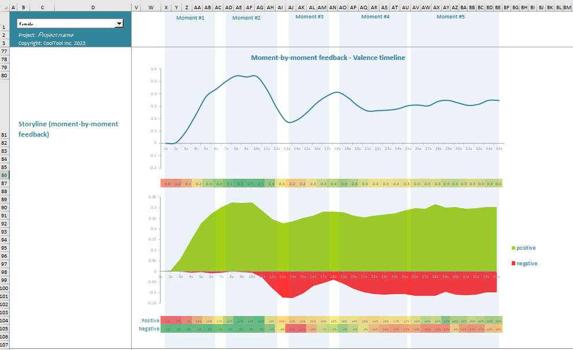Select row 86 header
The width and height of the screenshot is (573, 350).
pyautogui.click(x=5, y=175)
